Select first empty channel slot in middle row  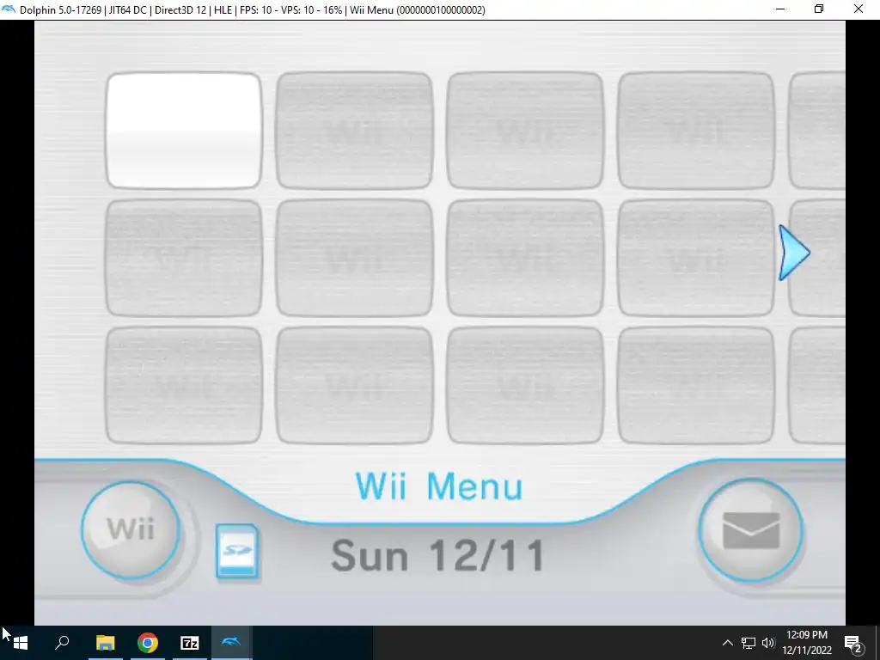[x=184, y=258]
